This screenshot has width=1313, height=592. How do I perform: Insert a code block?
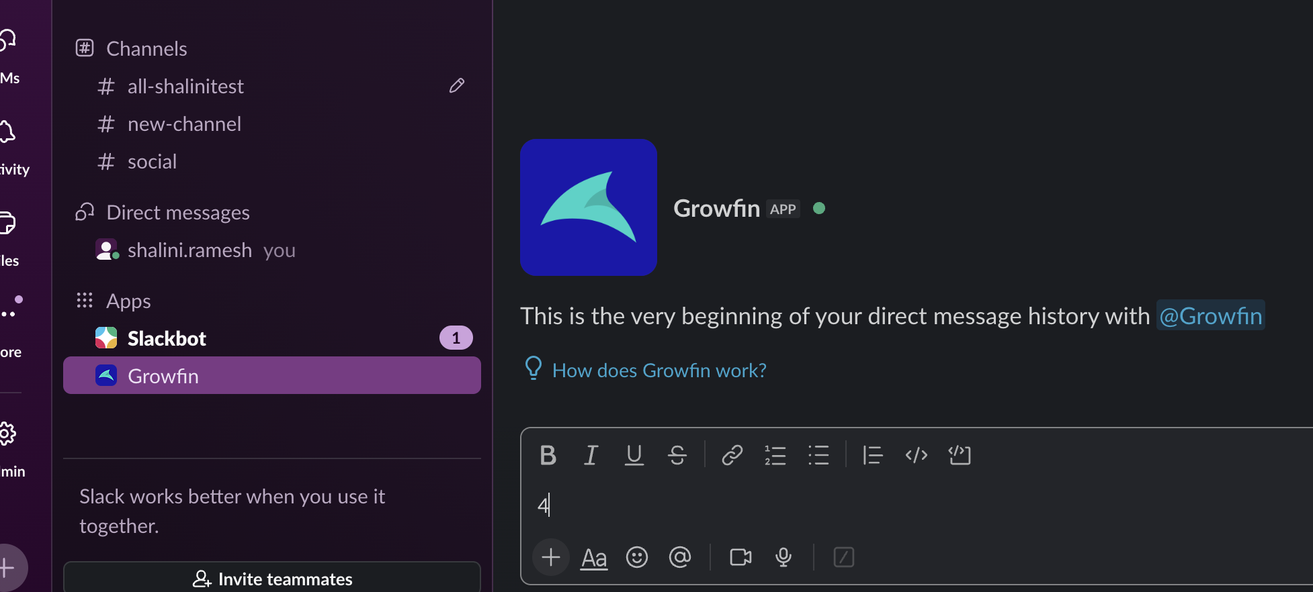pyautogui.click(x=960, y=455)
